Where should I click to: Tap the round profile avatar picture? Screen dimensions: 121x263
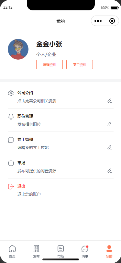pos(18,49)
